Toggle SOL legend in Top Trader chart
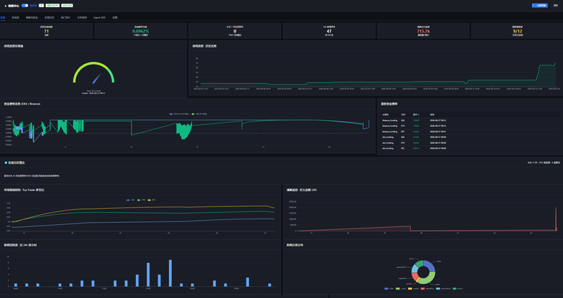563x298 pixels. pyautogui.click(x=130, y=200)
